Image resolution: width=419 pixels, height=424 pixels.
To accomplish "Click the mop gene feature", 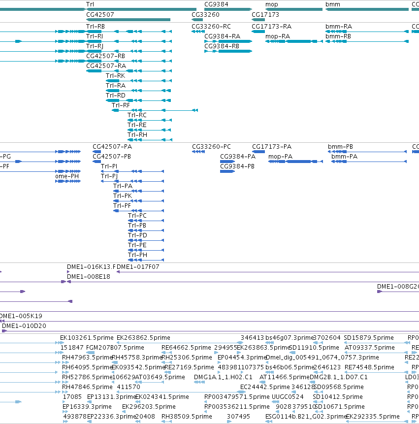I will click(x=294, y=9).
